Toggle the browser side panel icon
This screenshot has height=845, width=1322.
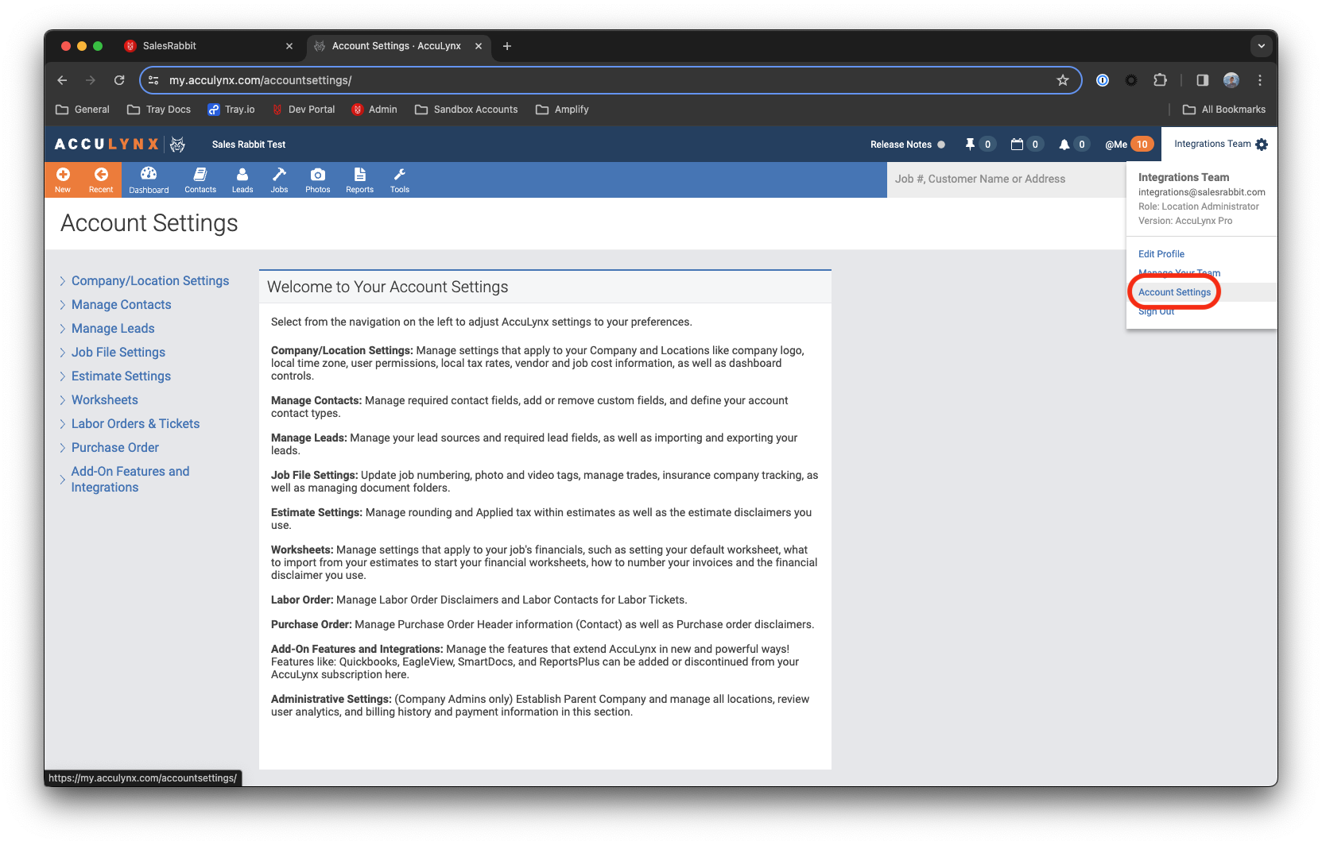1202,80
